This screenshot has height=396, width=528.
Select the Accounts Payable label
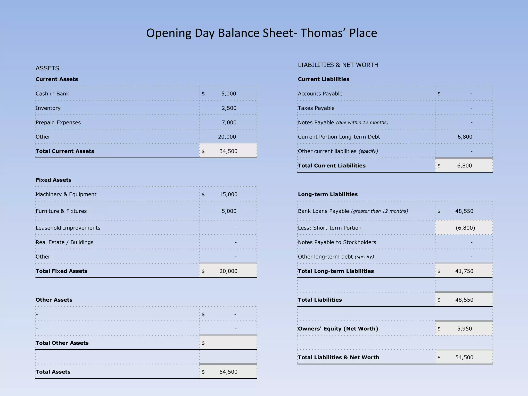click(x=320, y=94)
